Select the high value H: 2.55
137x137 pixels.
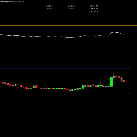71,6
